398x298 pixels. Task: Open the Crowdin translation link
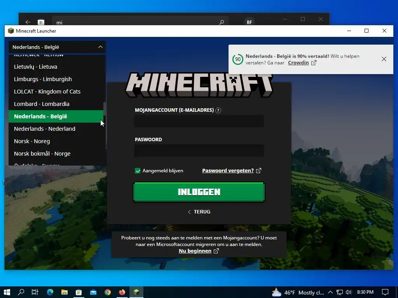298,62
